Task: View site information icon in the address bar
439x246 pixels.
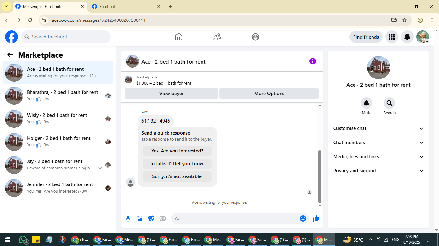Action: click(x=44, y=20)
